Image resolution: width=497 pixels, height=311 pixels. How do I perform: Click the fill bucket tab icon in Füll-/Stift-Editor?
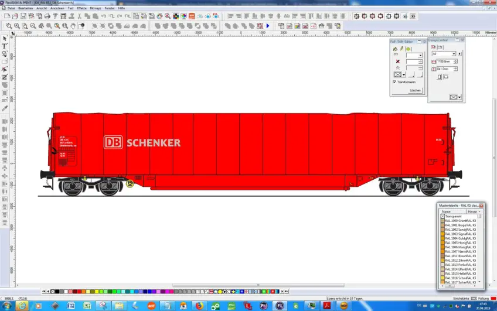395,49
